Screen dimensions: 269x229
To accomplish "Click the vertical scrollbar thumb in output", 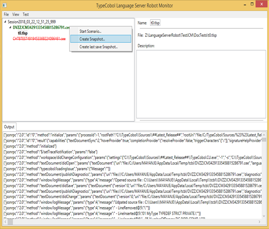I will [264, 139].
